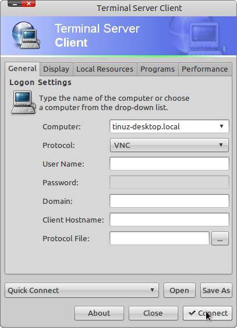Select the Programs tab

157,69
